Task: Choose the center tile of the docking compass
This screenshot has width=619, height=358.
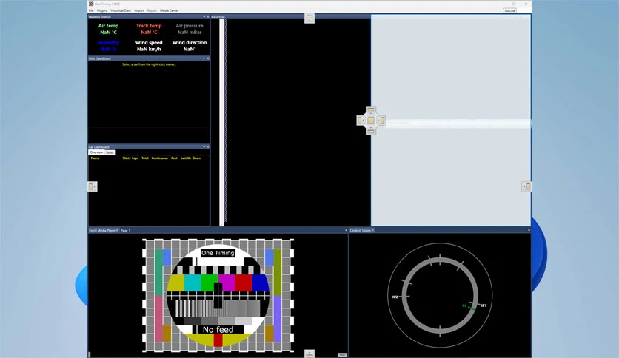Action: click(371, 121)
